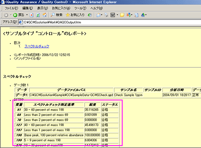Click the アドレス(D) address label
The height and width of the screenshot is (148, 201).
(x=10, y=22)
